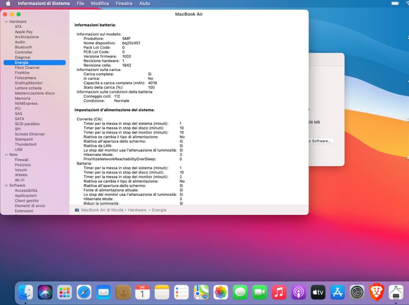Select Controller in the sidebar
This screenshot has width=409, height=305.
(x=24, y=52)
